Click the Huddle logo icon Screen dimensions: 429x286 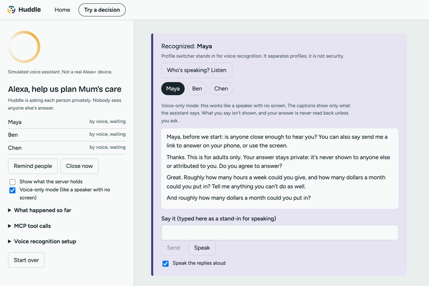point(12,10)
